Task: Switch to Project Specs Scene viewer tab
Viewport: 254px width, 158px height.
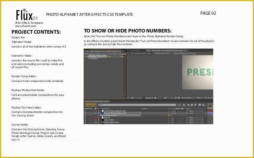Action: tap(162, 53)
